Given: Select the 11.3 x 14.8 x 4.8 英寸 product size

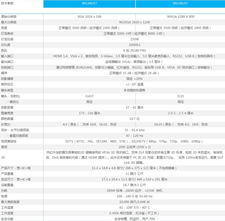Looking at the screenshot, I should coord(134,168).
